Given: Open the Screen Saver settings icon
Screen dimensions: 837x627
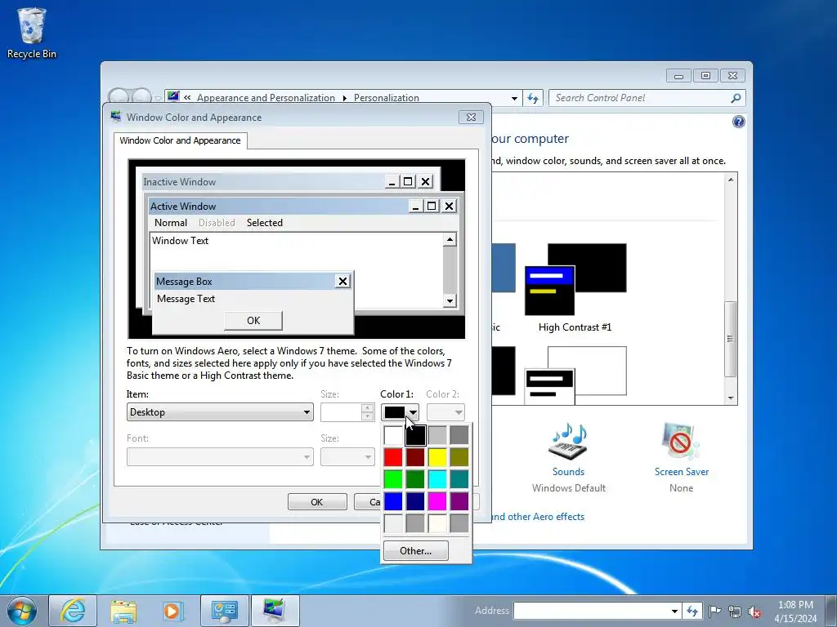Looking at the screenshot, I should coord(681,441).
